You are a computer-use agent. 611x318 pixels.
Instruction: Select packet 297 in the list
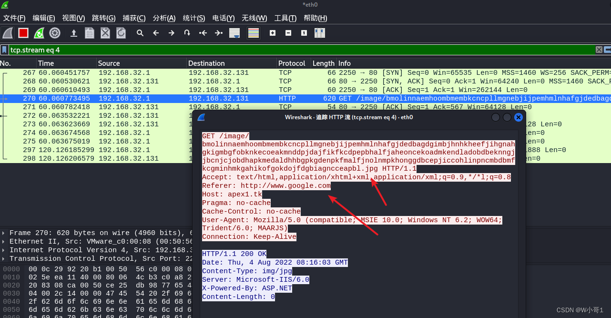(x=96, y=150)
